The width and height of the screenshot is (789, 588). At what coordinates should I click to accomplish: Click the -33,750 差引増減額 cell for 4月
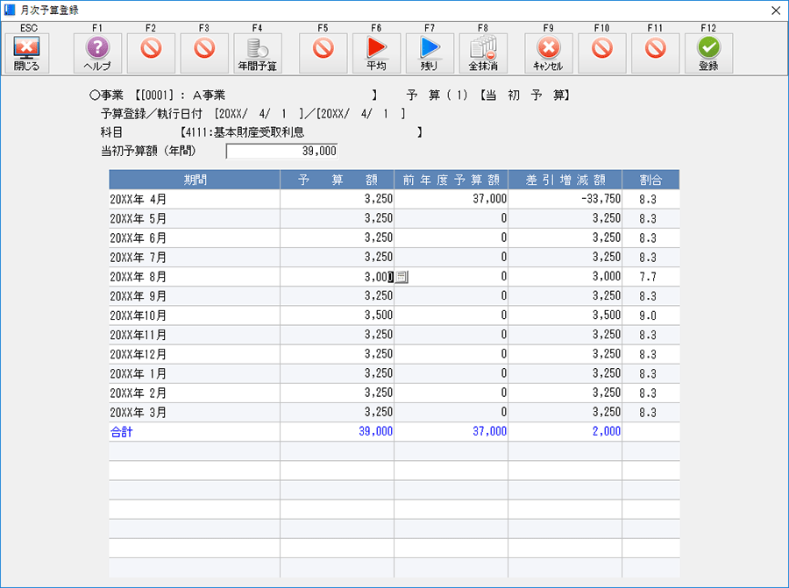(x=565, y=199)
